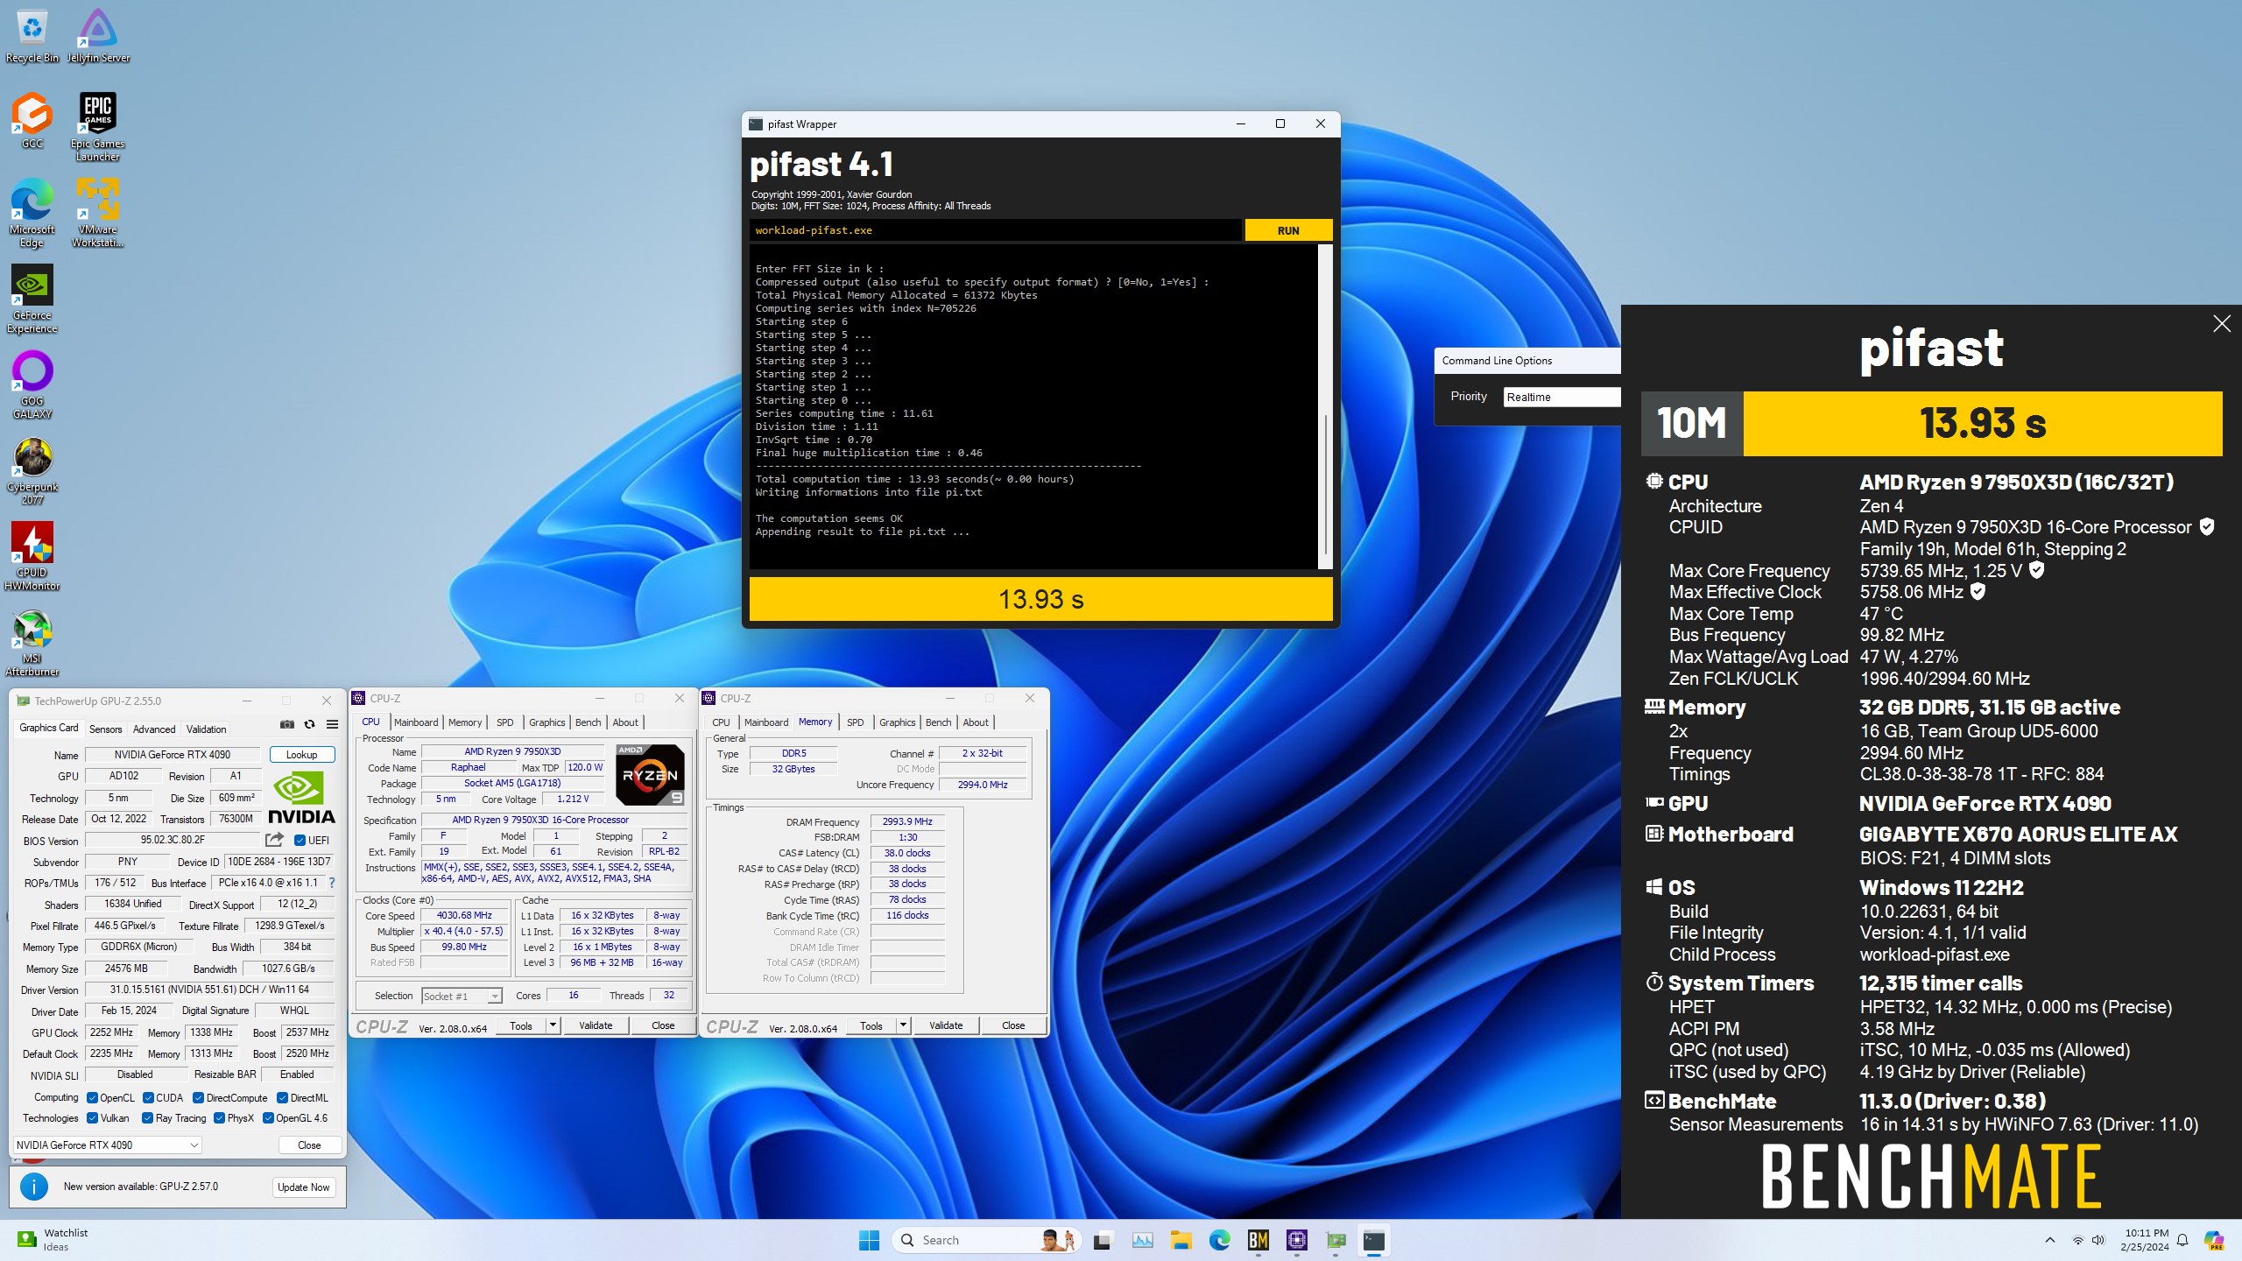Open the GCC desktop shortcut
The image size is (2242, 1261).
pyautogui.click(x=32, y=121)
